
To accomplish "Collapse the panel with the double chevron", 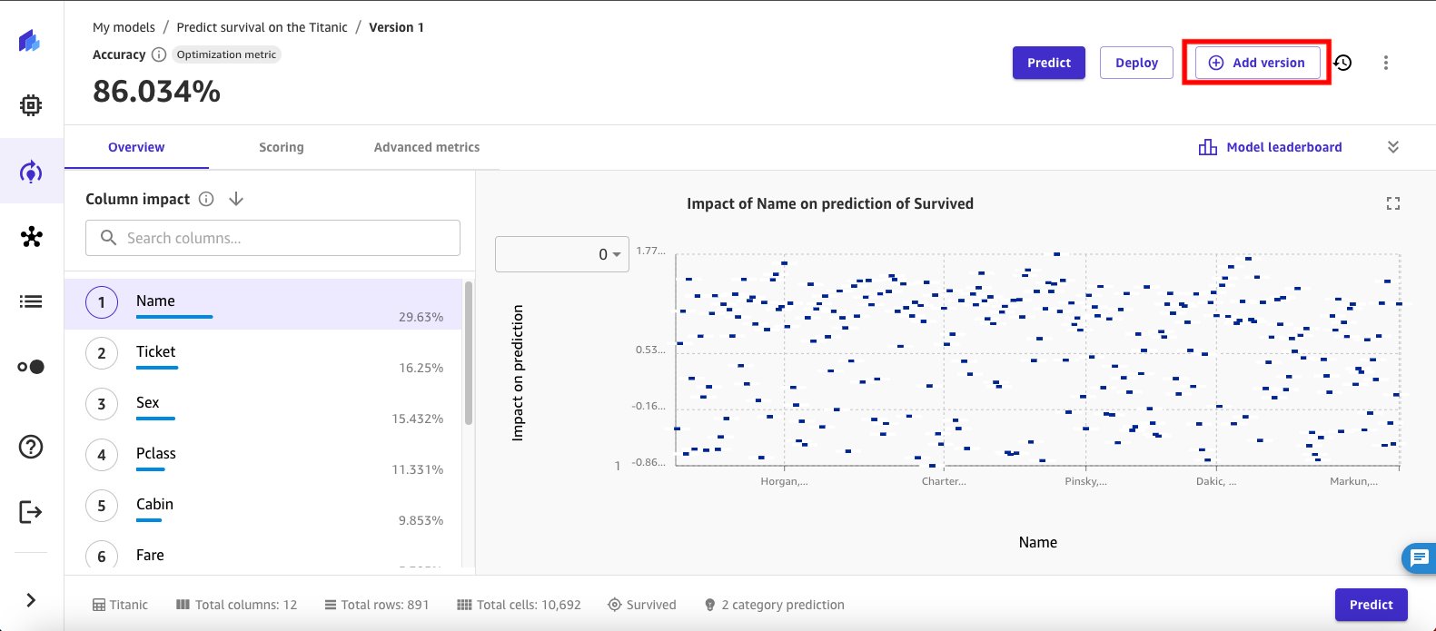I will point(1393,147).
